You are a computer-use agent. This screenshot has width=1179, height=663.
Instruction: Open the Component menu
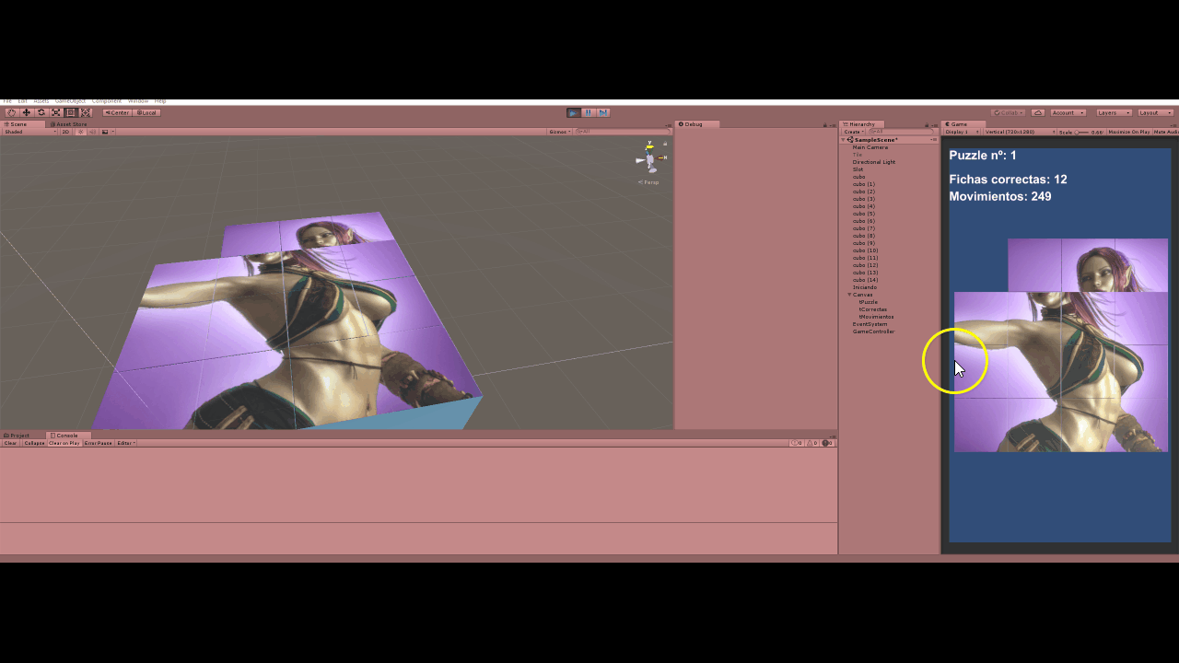pos(107,100)
